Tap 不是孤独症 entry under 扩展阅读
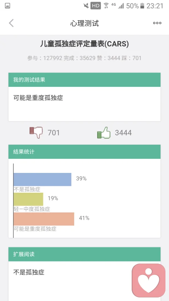 click(x=29, y=272)
